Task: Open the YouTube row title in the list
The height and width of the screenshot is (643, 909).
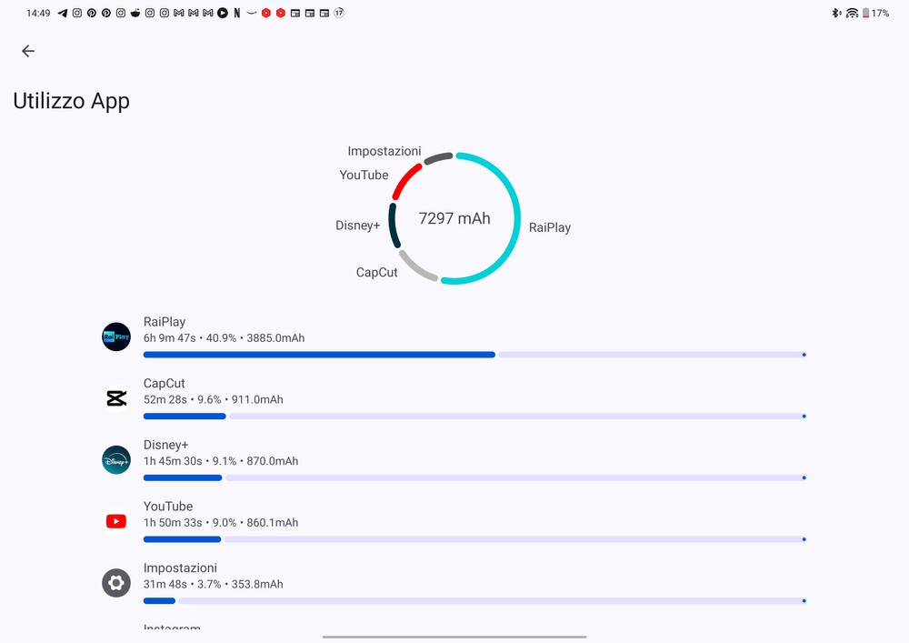Action: click(x=168, y=507)
